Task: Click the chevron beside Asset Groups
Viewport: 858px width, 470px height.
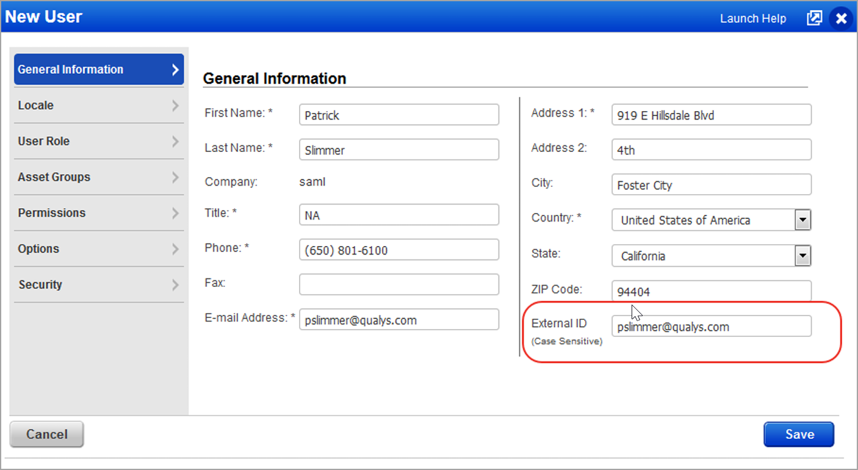Action: pyautogui.click(x=176, y=177)
